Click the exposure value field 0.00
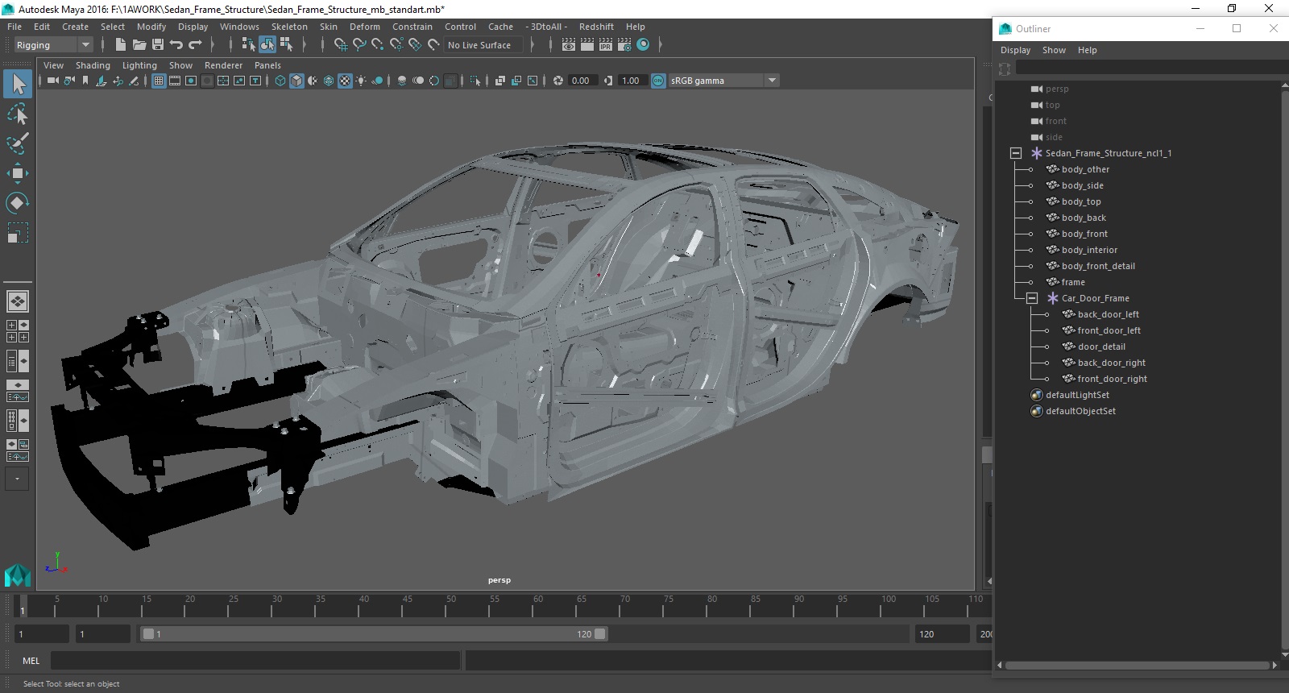The height and width of the screenshot is (693, 1289). [581, 81]
